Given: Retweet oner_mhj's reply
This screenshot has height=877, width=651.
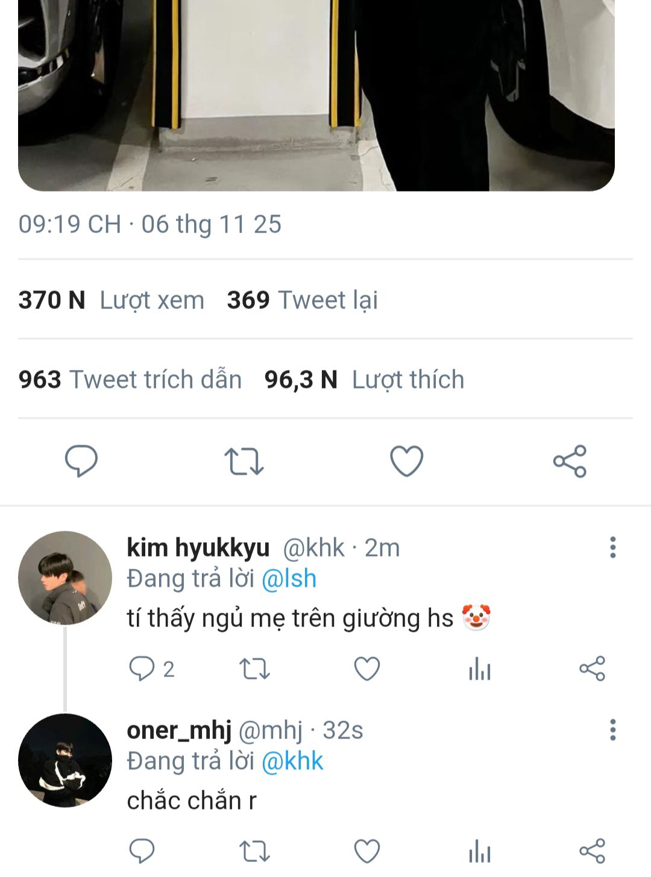Looking at the screenshot, I should click(254, 851).
